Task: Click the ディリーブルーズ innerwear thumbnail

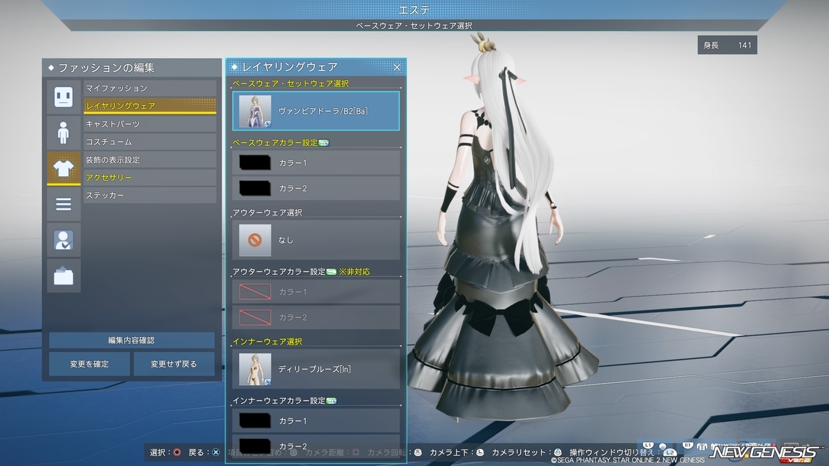Action: click(255, 369)
